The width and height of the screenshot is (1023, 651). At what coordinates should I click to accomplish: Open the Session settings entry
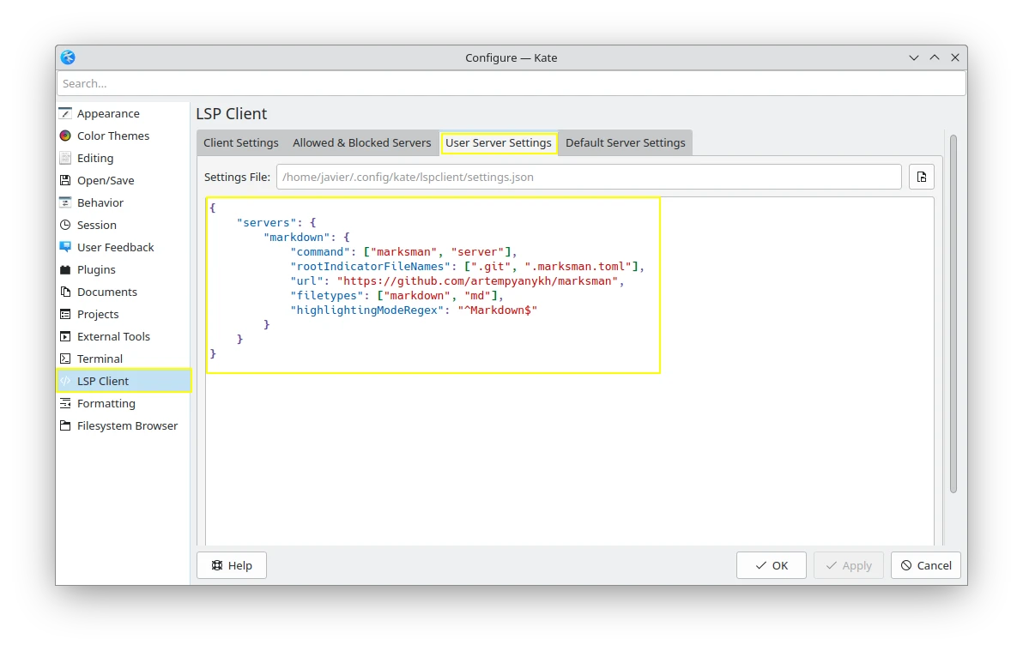pyautogui.click(x=96, y=225)
